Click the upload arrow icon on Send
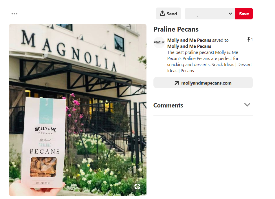 point(162,13)
